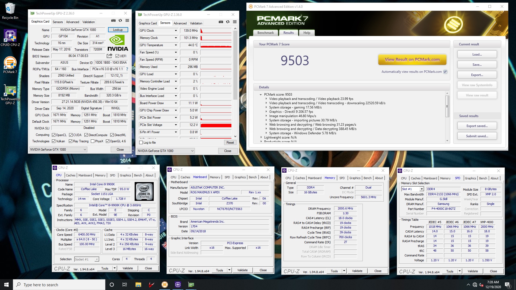Click the BIOS share/export arrow icon

pos(109,56)
